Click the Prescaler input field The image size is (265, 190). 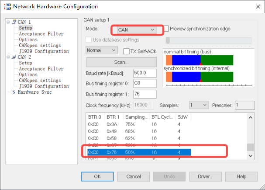[x=245, y=105]
